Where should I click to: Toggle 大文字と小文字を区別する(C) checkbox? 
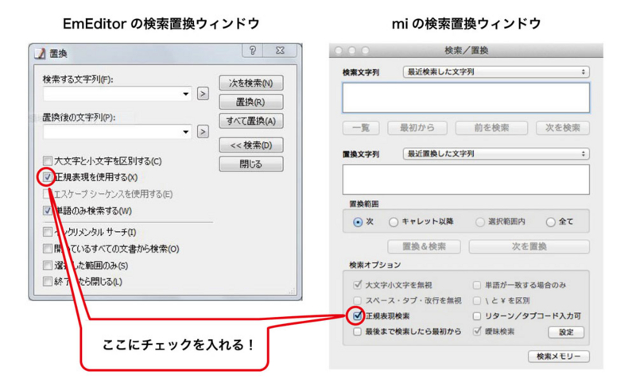click(48, 161)
